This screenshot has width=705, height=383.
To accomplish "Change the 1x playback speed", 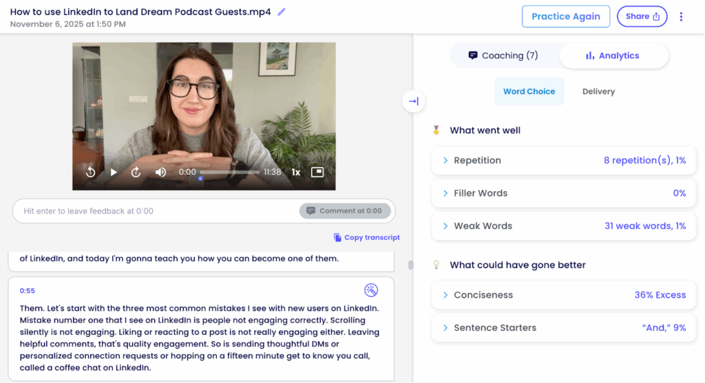I will point(295,172).
